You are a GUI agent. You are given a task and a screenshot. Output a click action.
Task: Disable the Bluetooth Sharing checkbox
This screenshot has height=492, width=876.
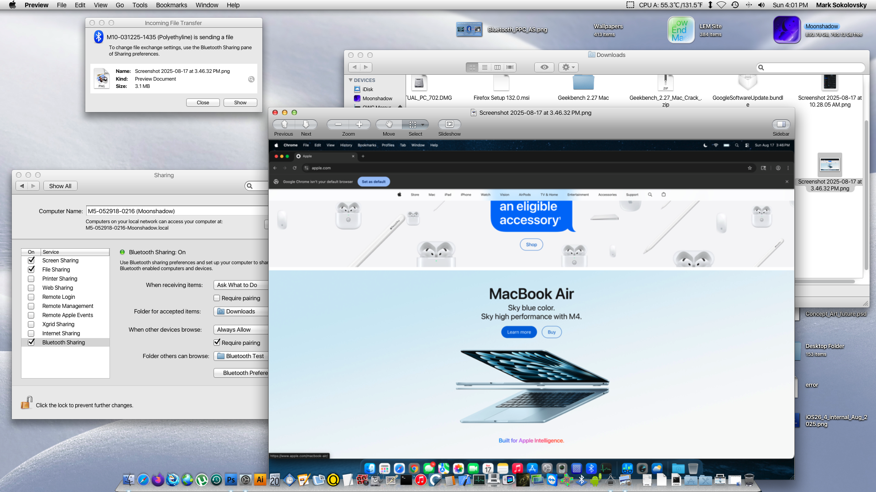[x=31, y=343]
